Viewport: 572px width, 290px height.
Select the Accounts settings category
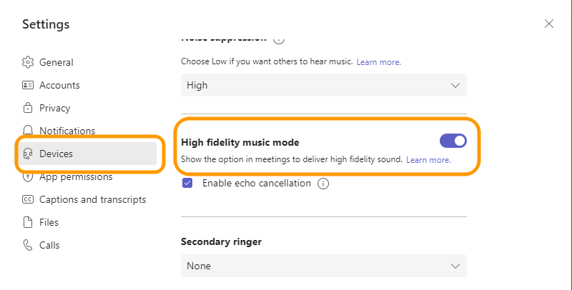[59, 85]
